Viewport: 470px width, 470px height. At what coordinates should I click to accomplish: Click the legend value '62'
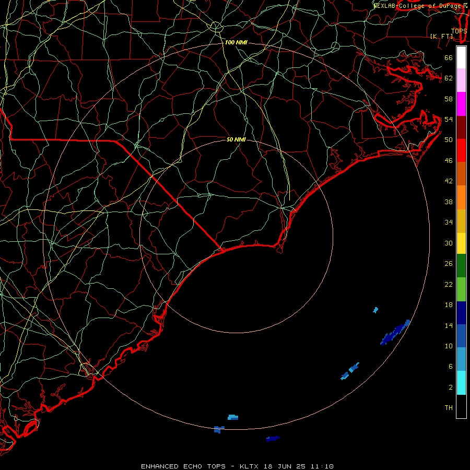(x=449, y=78)
